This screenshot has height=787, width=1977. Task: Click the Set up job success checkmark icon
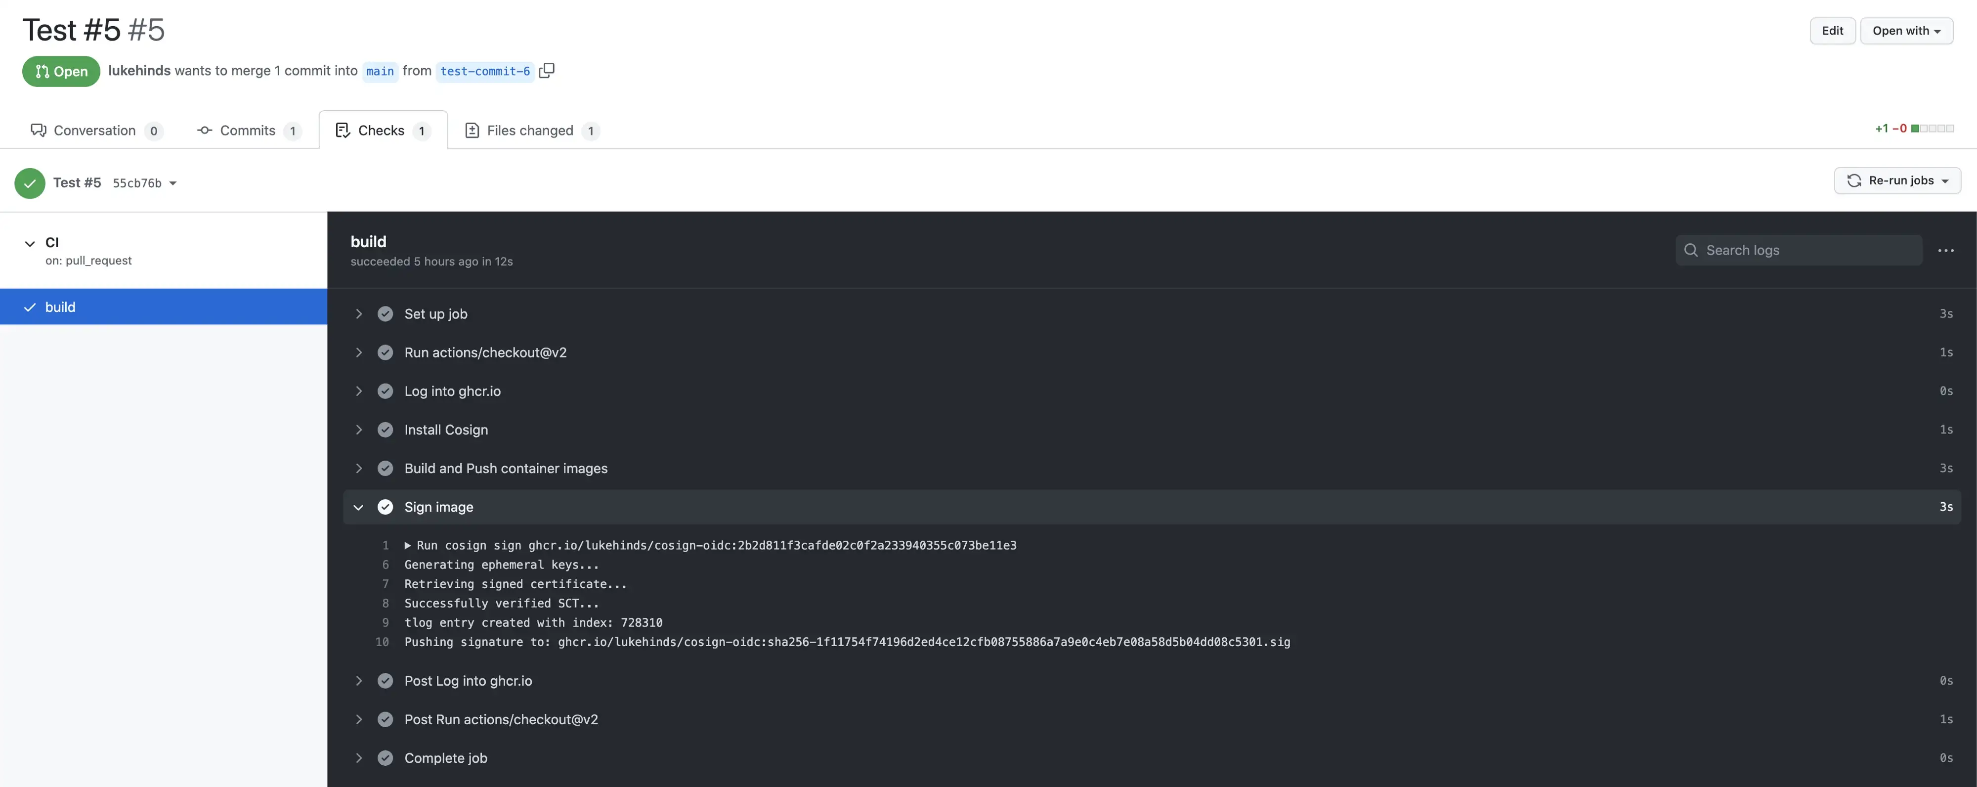386,314
